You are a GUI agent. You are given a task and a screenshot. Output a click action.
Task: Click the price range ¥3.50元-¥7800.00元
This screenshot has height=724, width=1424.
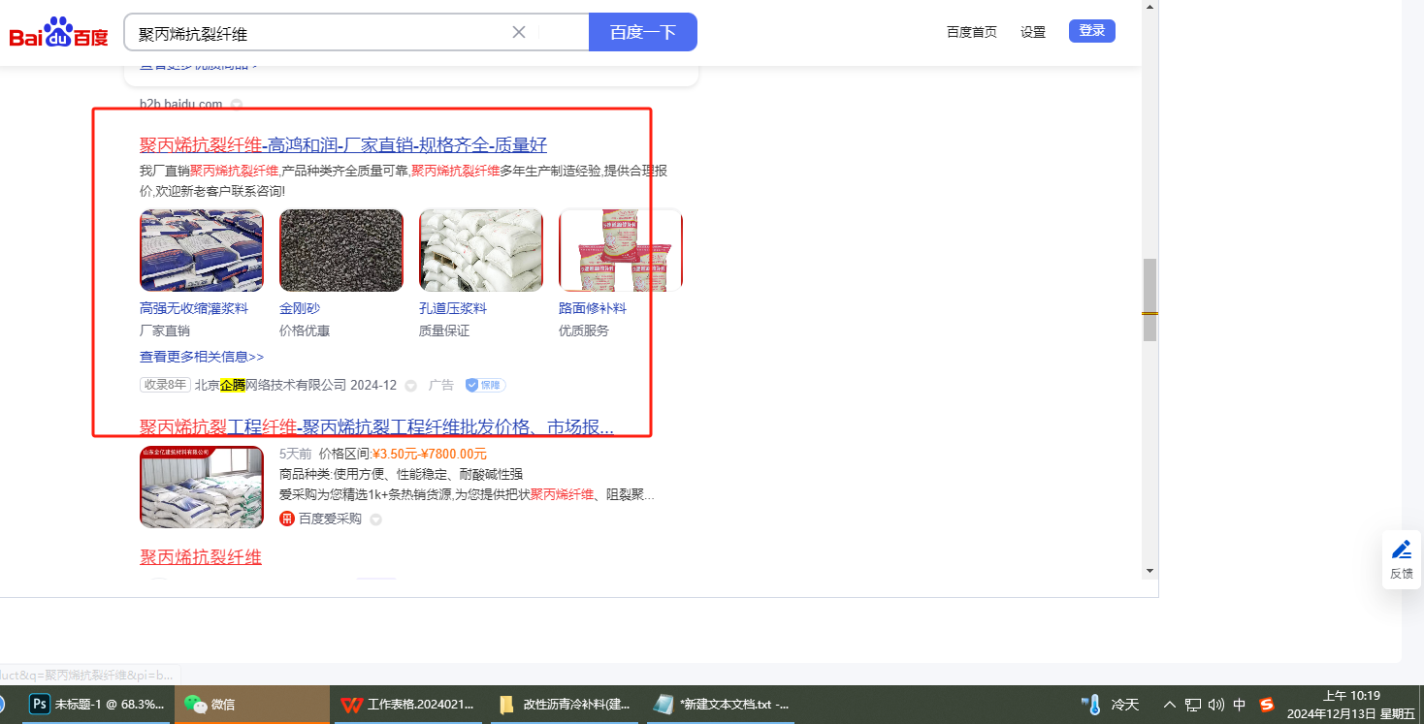430,454
